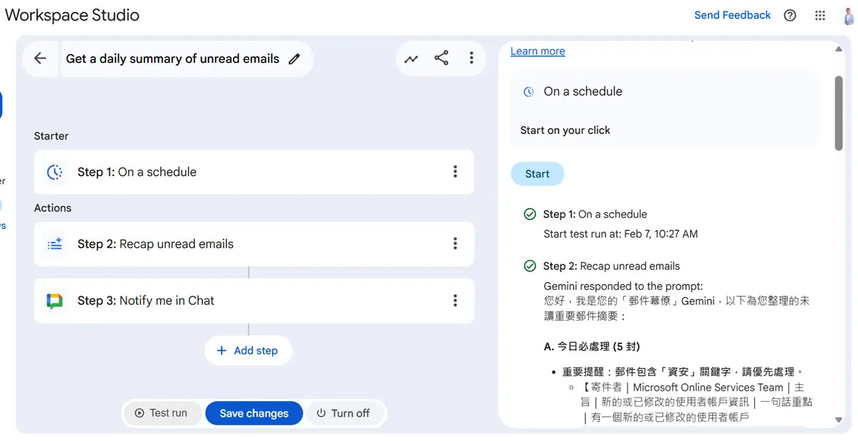Send Feedback link at top
This screenshot has width=858, height=441.
pos(733,15)
